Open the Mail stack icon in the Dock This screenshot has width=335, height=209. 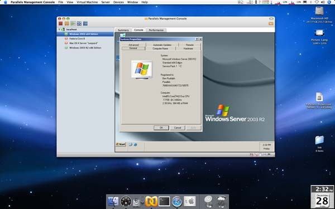coord(208,201)
